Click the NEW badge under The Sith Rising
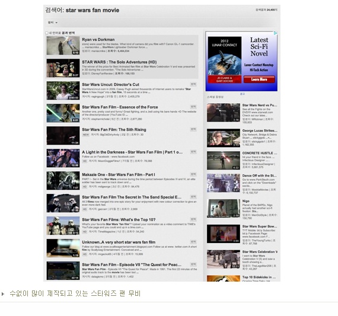This screenshot has height=316, width=338. point(85,135)
